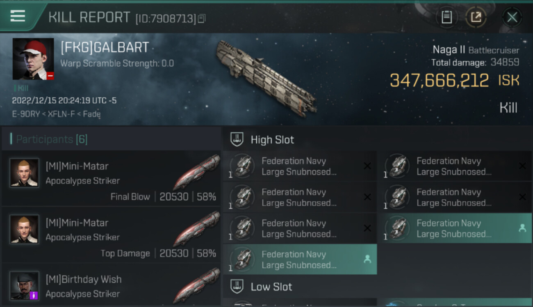Select the highlighted Federation Navy module, left column
This screenshot has height=307, width=533.
[x=299, y=260]
